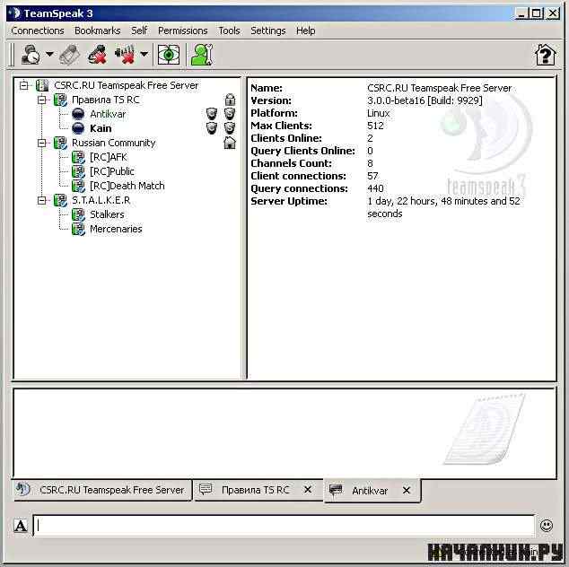Click the text format A button

(21, 526)
